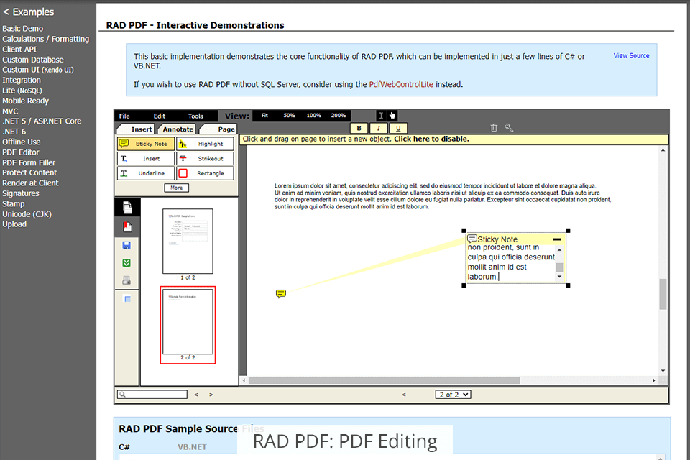This screenshot has height=460, width=690.
Task: Expand annotation tools with More button
Action: click(x=177, y=188)
